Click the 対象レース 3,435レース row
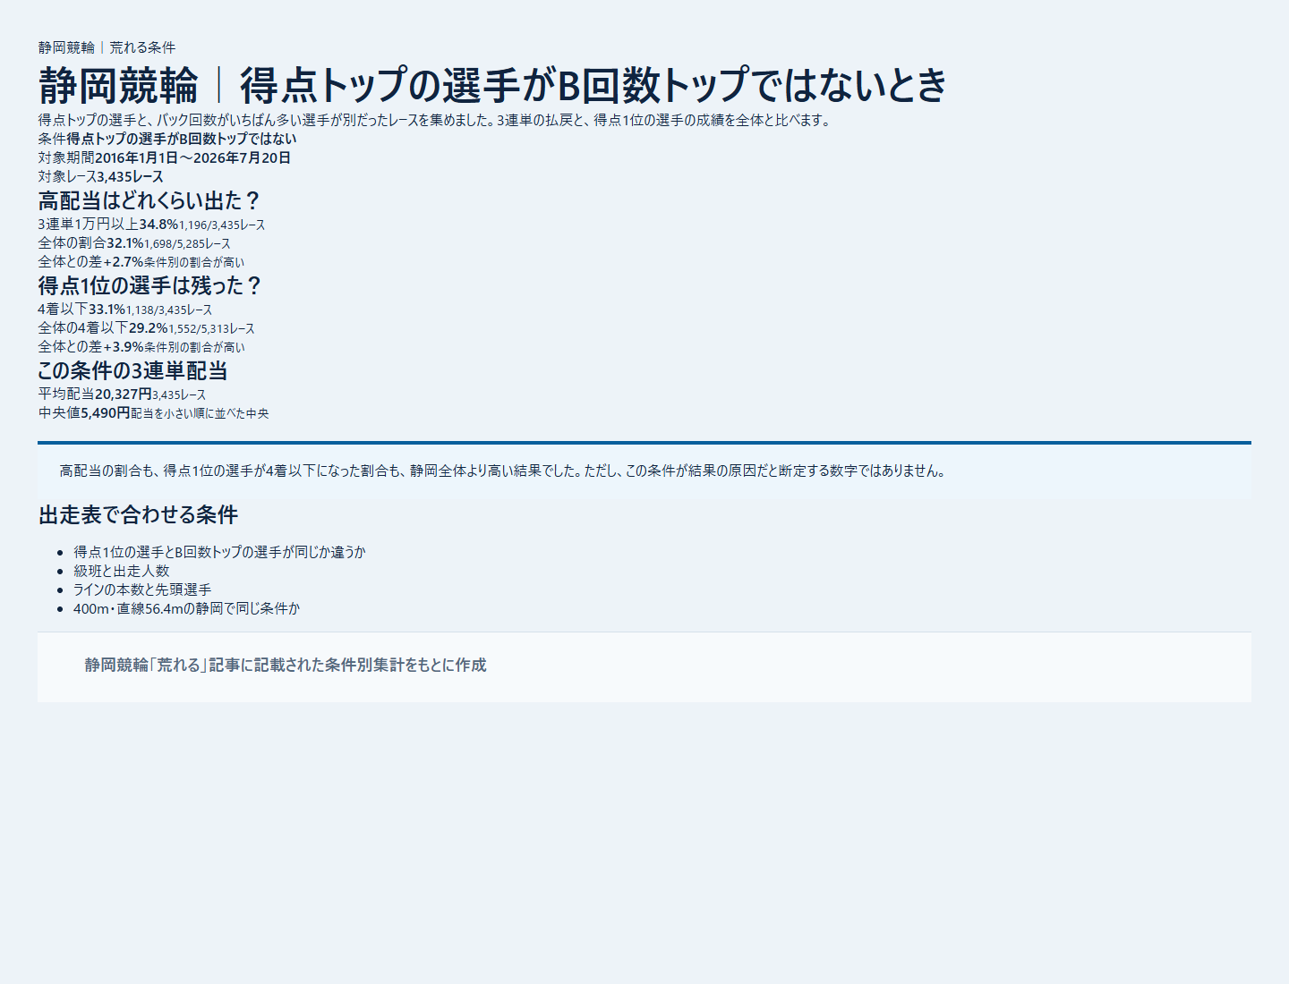The image size is (1289, 984). click(x=101, y=176)
